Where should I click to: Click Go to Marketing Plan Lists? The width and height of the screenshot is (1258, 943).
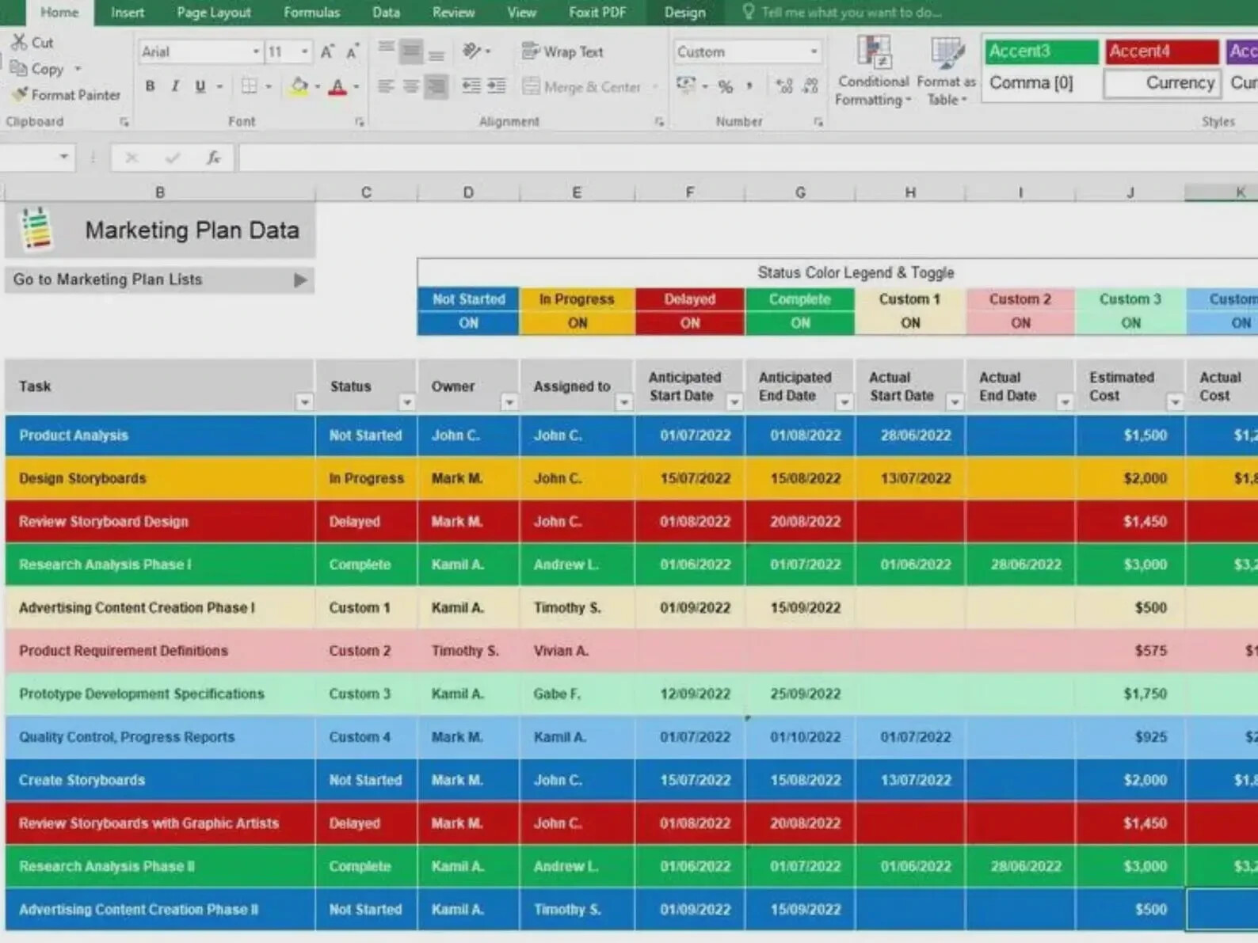point(160,279)
